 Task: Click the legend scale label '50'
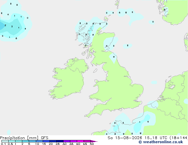coord(92,144)
